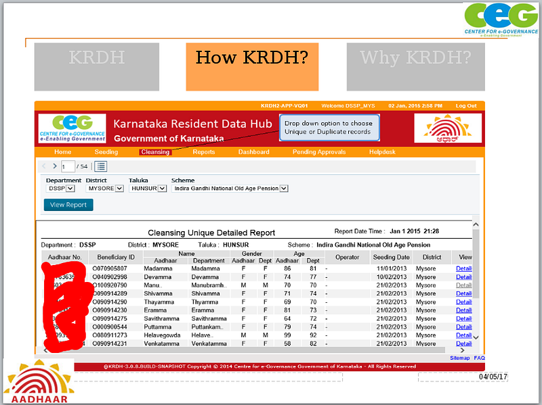Open Detail link for Shivamma row
Image resolution: width=542 pixels, height=405 pixels.
(x=464, y=293)
